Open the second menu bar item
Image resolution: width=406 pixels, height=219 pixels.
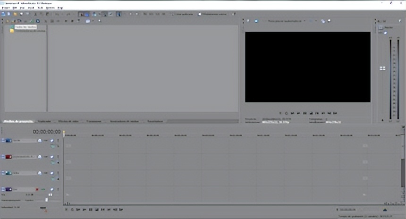15,8
